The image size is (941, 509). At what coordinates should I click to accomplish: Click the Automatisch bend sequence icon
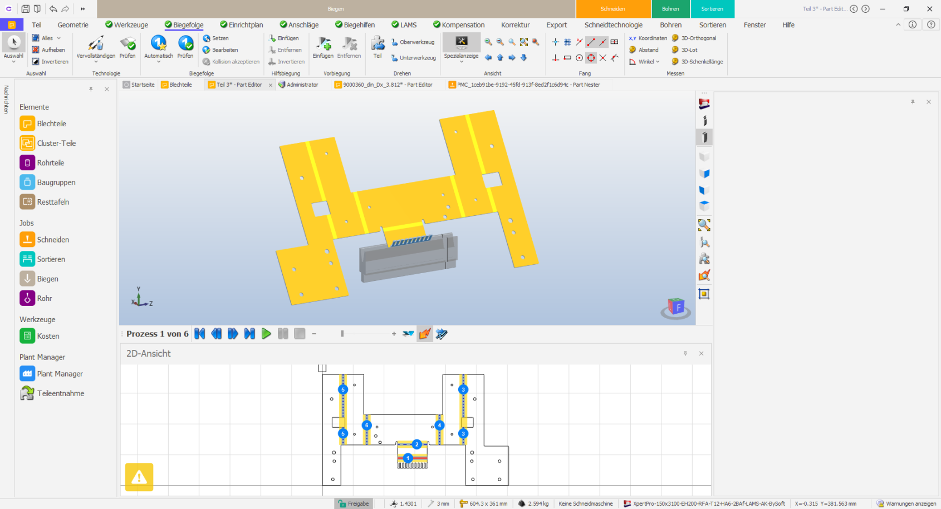point(159,43)
